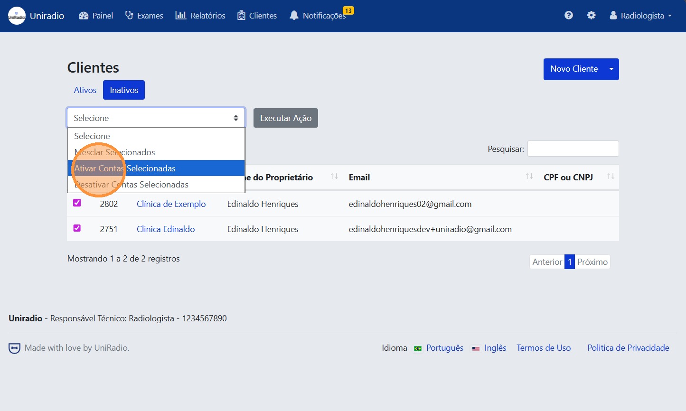This screenshot has width=686, height=411.
Task: Open the help question mark icon
Action: 568,16
